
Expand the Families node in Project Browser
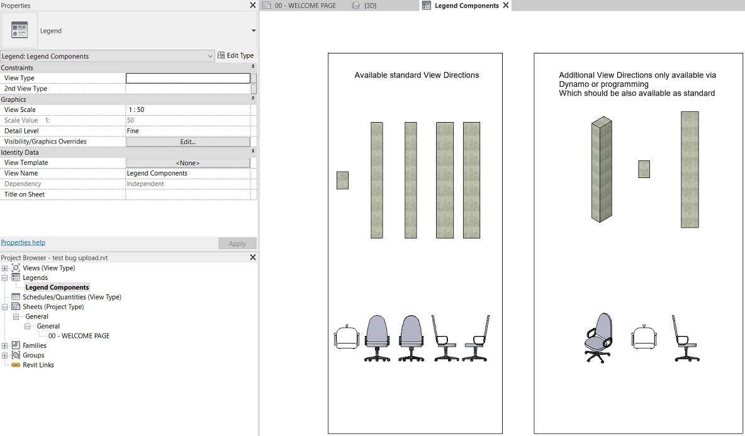4,345
